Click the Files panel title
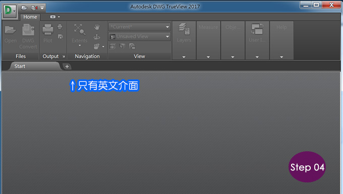 point(21,56)
